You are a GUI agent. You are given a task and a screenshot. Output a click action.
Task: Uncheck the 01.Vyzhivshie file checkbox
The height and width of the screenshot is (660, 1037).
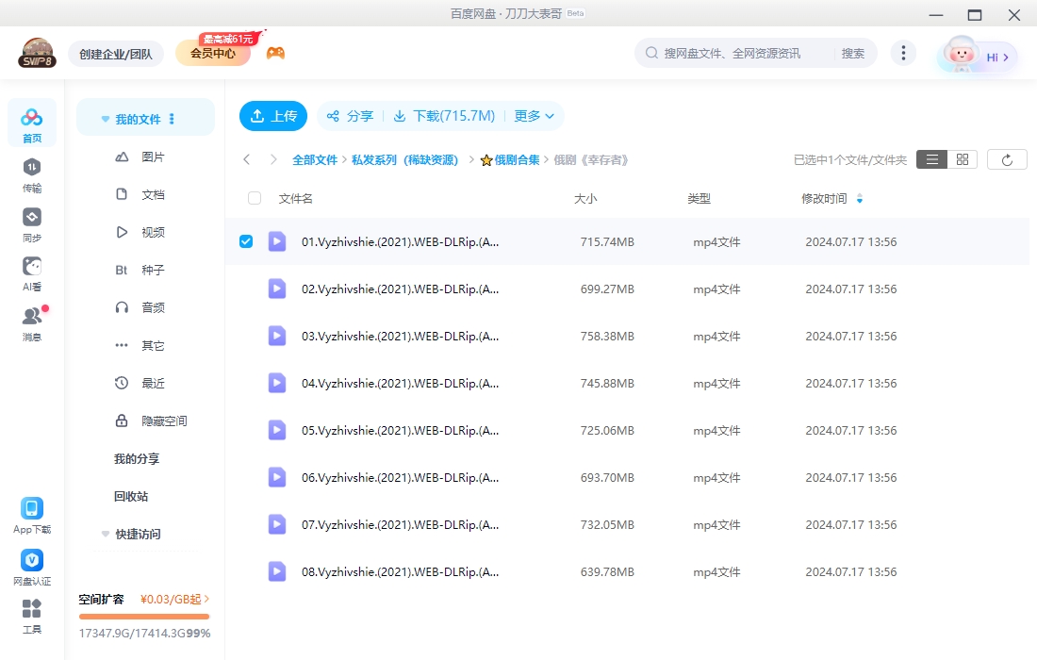246,241
